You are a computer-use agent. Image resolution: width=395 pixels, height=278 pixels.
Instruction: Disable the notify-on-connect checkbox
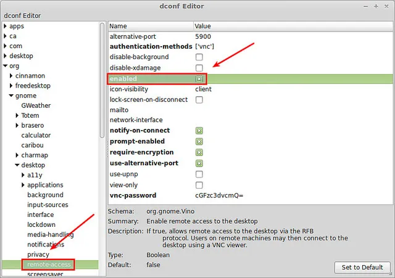pyautogui.click(x=199, y=131)
